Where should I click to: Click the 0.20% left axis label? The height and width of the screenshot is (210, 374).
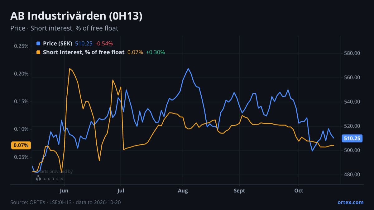pyautogui.click(x=21, y=74)
